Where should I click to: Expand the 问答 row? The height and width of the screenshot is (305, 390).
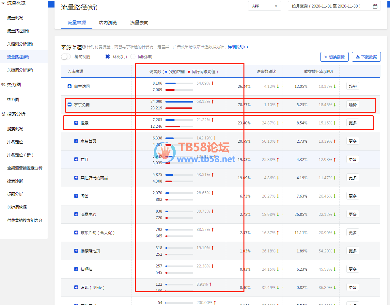pyautogui.click(x=76, y=196)
